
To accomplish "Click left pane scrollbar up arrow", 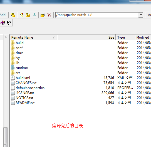I will tap(6, 37).
